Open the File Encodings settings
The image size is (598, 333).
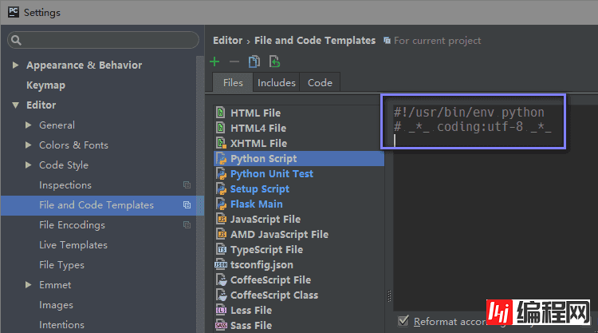coord(72,225)
